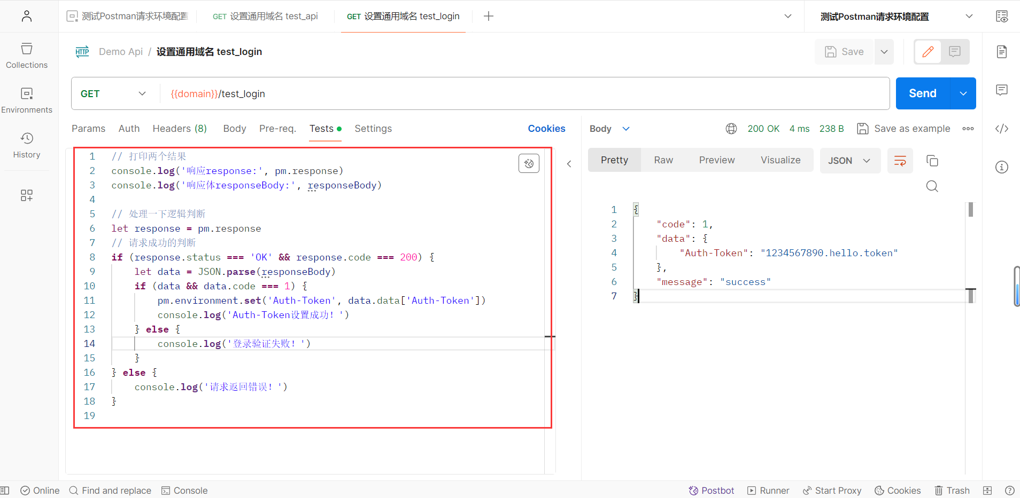1020x498 pixels.
Task: Click the Send button
Action: pyautogui.click(x=922, y=93)
